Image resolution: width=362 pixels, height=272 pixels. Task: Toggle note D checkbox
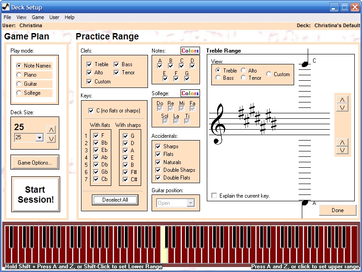click(x=192, y=66)
